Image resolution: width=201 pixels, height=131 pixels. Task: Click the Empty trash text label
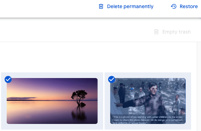(177, 32)
